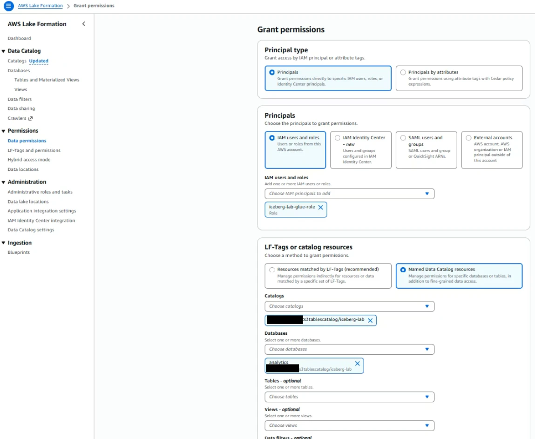535x439 pixels.
Task: Open Data lake locations
Action: coord(28,202)
